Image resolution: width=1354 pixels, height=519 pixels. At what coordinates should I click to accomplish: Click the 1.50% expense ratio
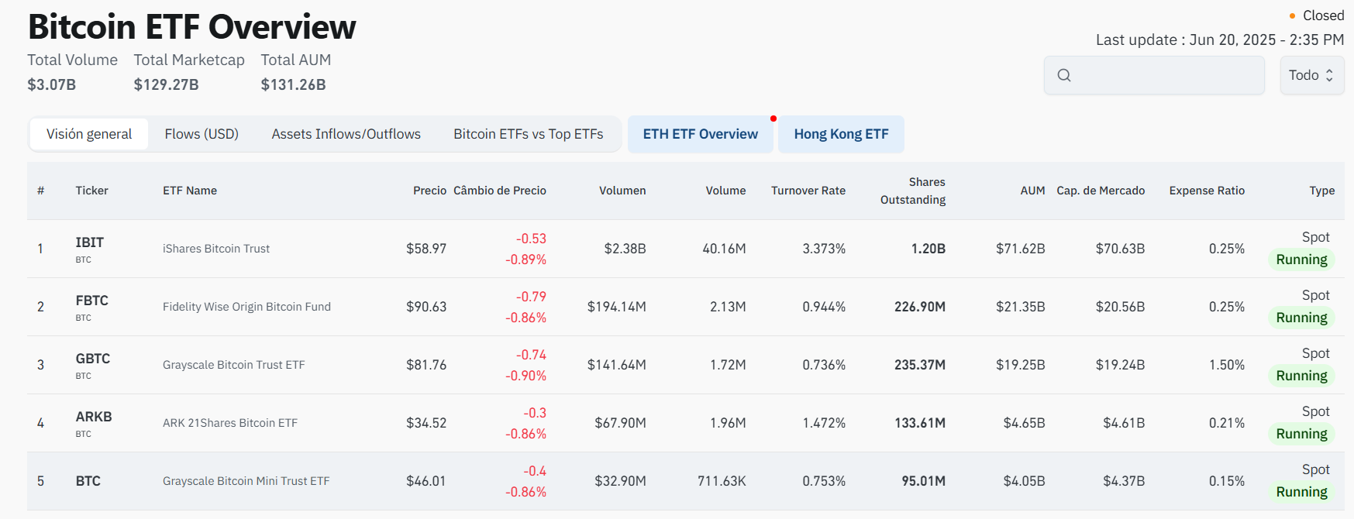[1227, 365]
